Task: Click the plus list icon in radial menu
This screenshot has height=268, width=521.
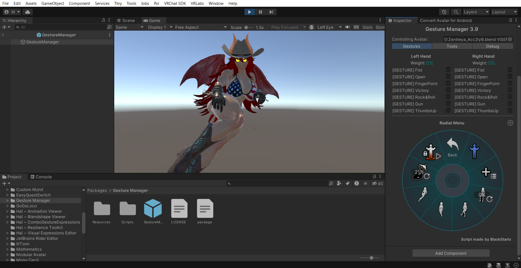Action: (489, 173)
